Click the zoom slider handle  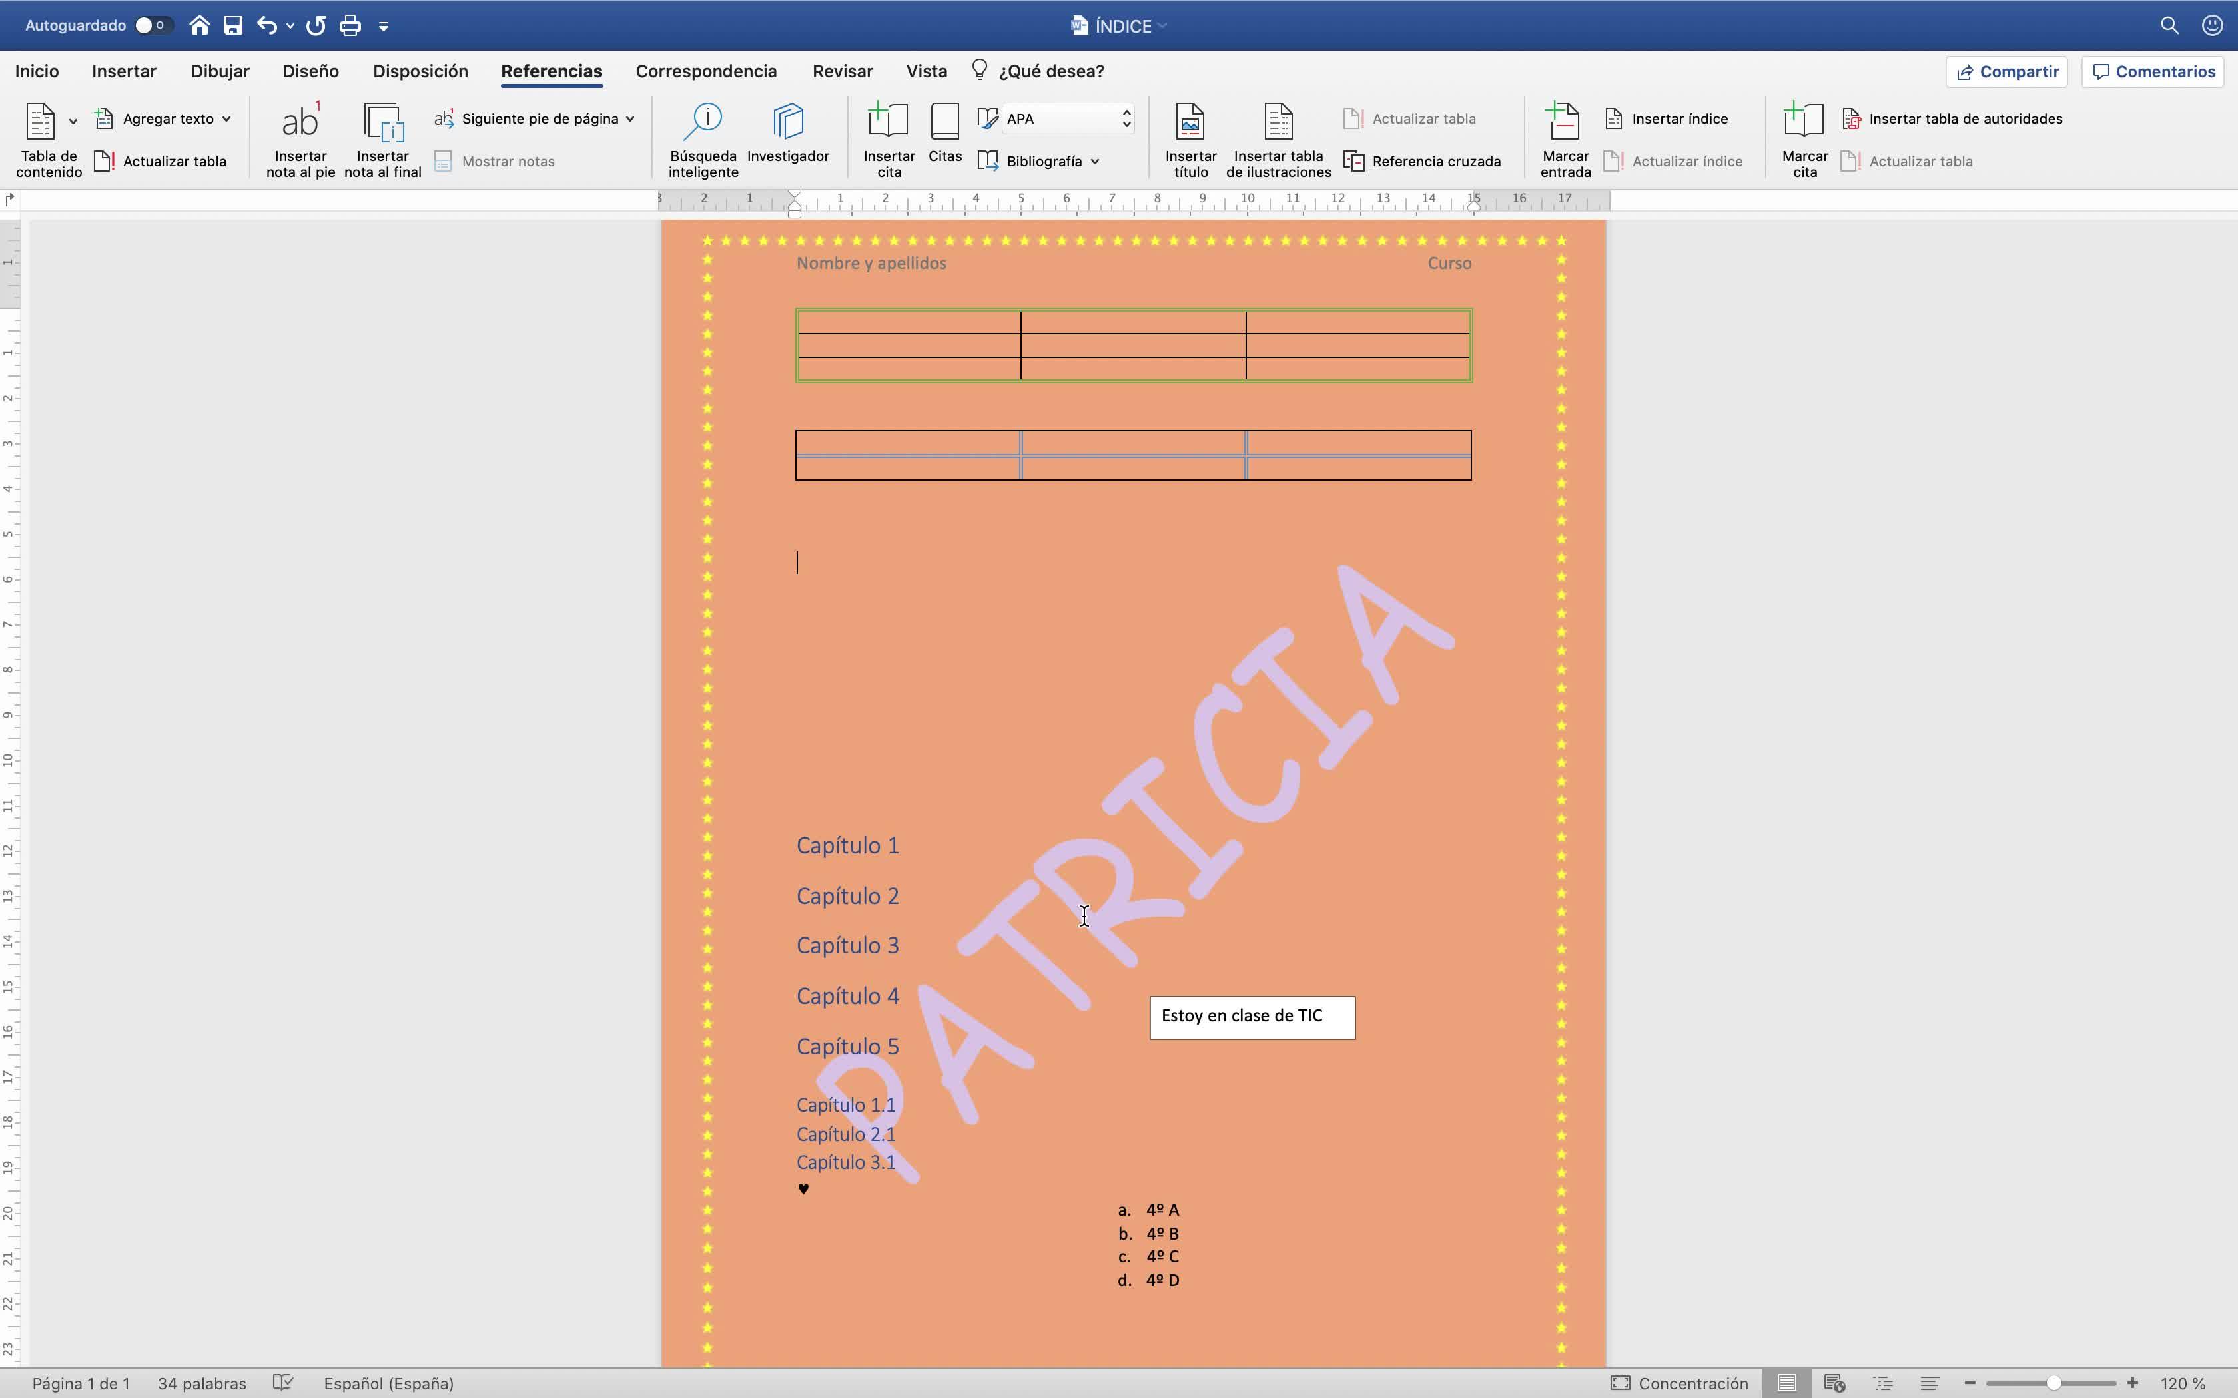pos(2052,1383)
